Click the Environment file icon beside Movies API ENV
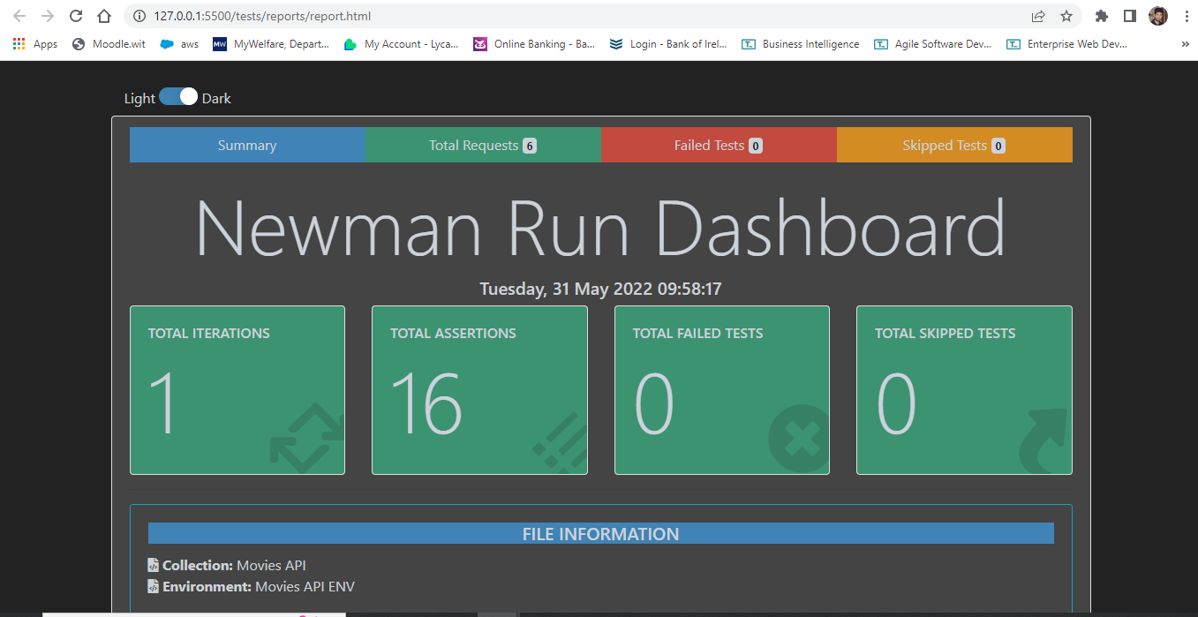This screenshot has width=1198, height=617. click(152, 586)
